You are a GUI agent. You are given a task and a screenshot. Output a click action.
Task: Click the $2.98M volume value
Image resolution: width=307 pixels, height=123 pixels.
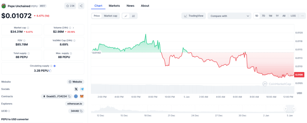(x=58, y=32)
